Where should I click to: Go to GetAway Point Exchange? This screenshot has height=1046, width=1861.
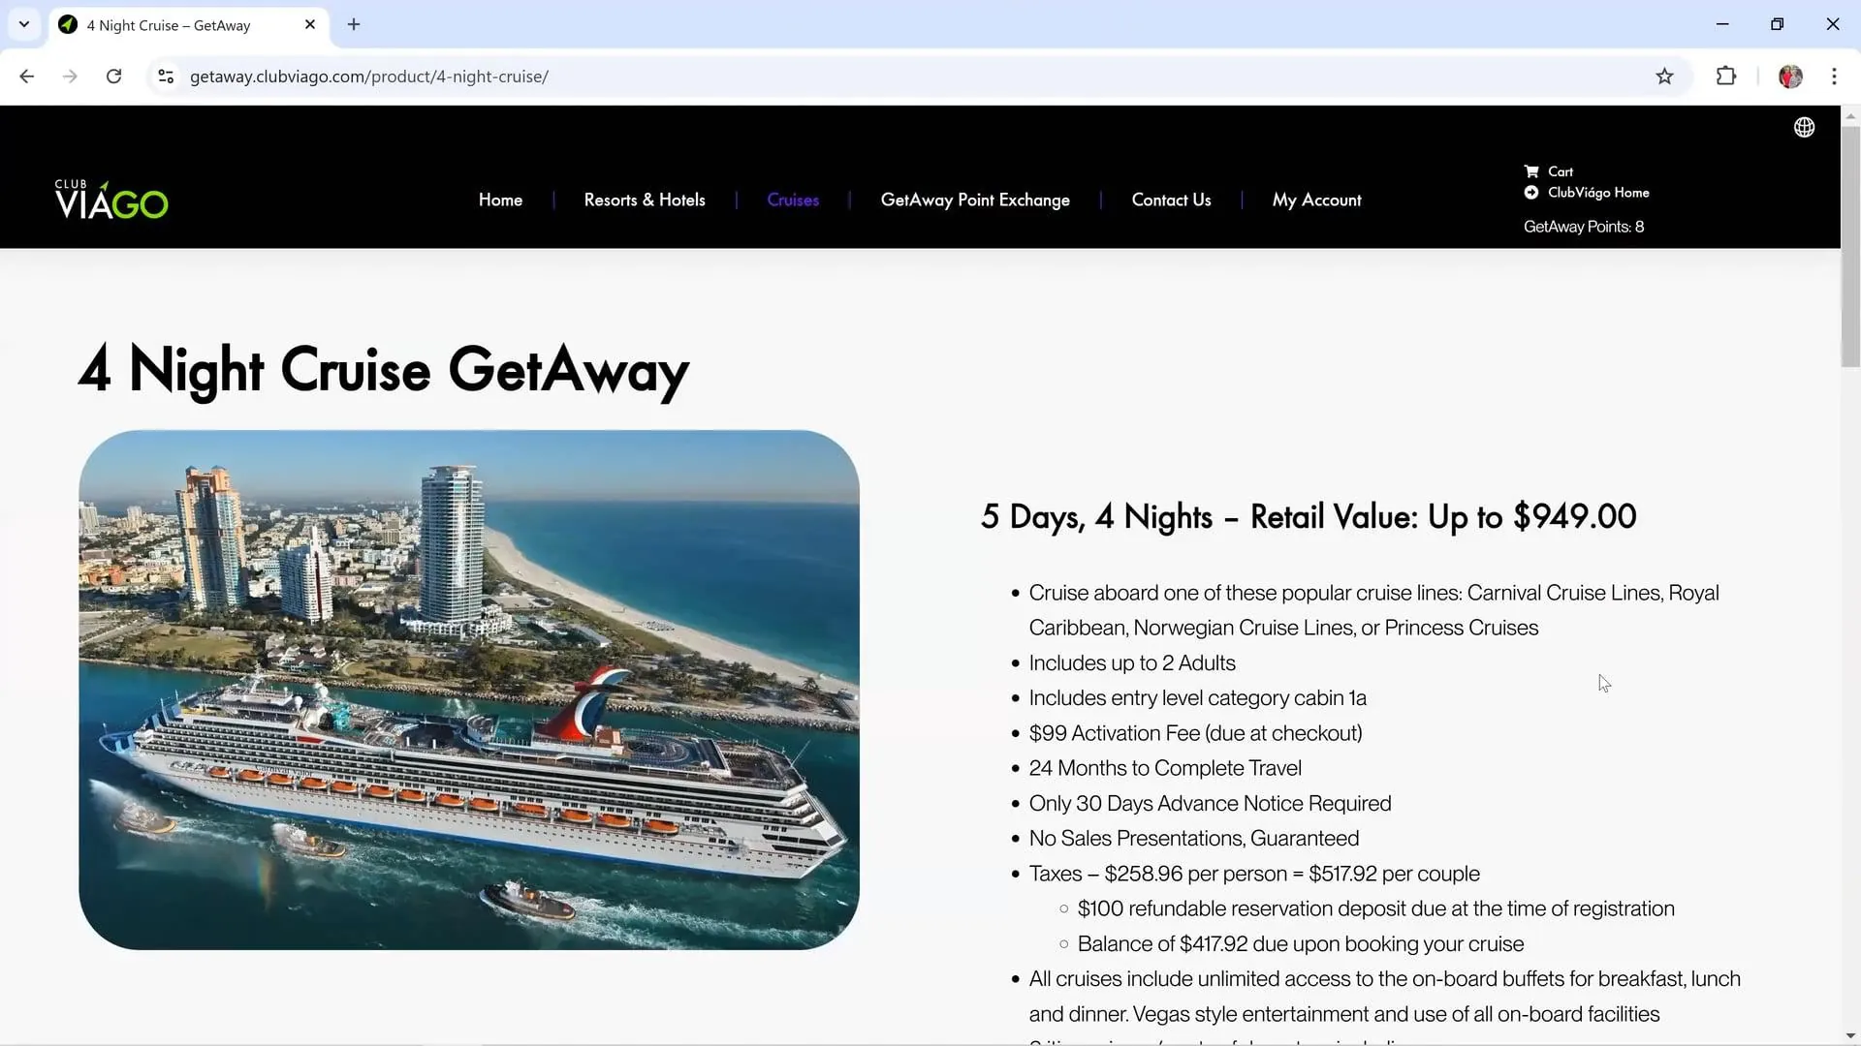(975, 200)
